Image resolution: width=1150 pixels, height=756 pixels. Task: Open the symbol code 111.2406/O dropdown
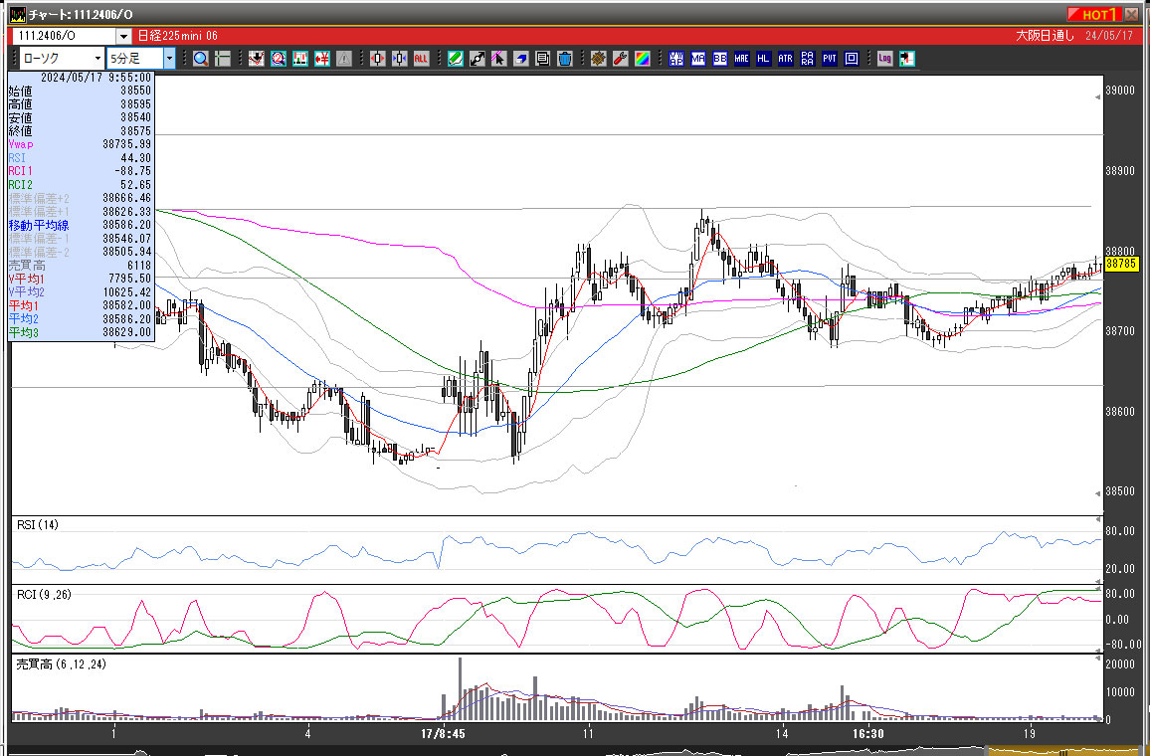124,36
